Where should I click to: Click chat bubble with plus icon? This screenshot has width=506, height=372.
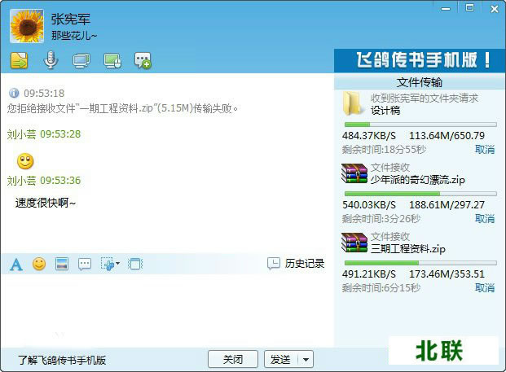143,59
